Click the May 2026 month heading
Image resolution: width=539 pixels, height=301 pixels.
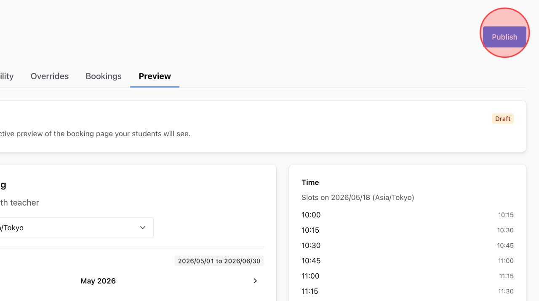98,281
